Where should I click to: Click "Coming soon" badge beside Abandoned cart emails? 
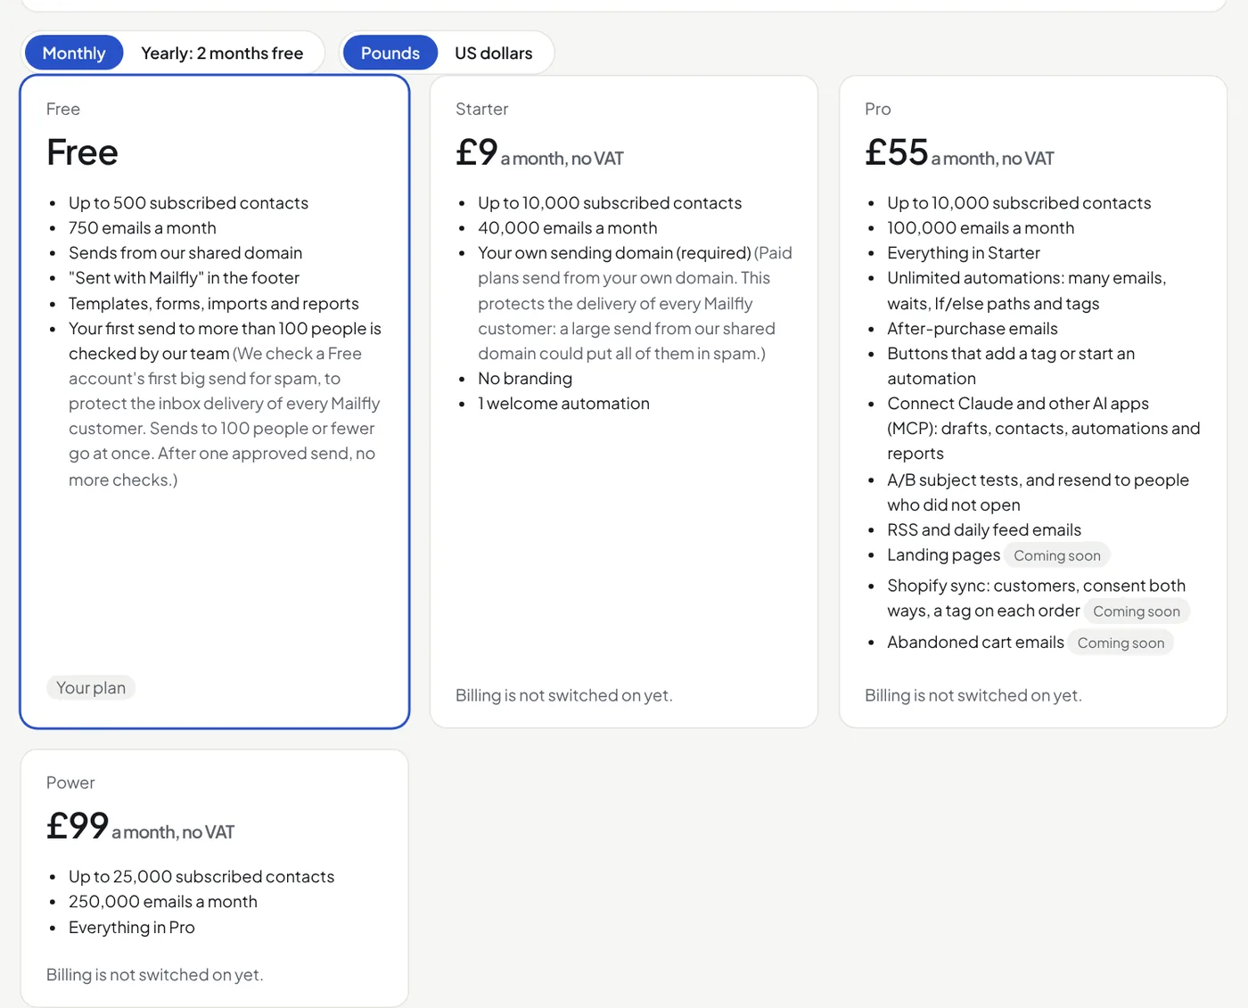coord(1121,643)
